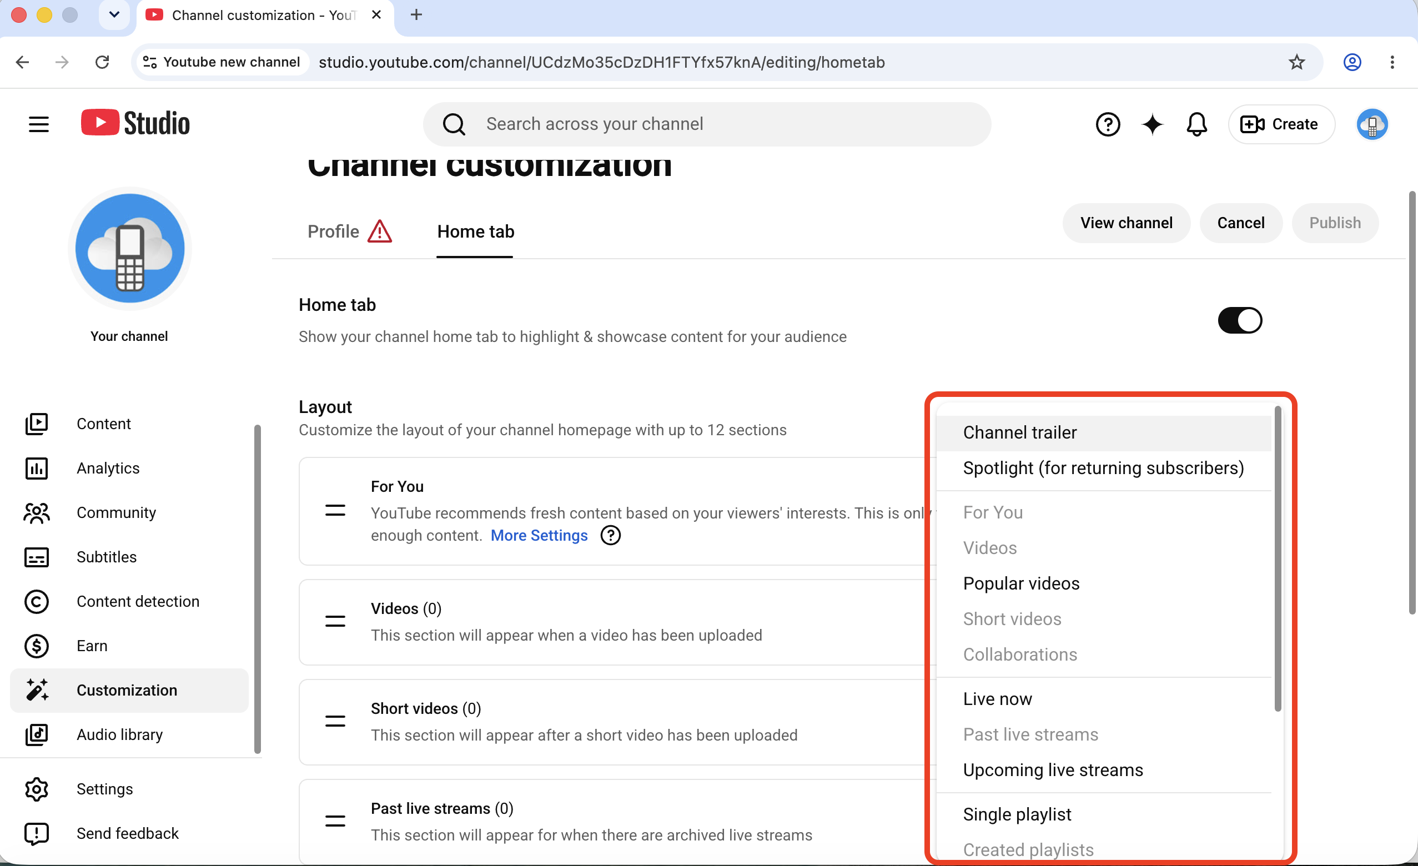Open Settings gear in the sidebar
The width and height of the screenshot is (1418, 866).
point(129,789)
